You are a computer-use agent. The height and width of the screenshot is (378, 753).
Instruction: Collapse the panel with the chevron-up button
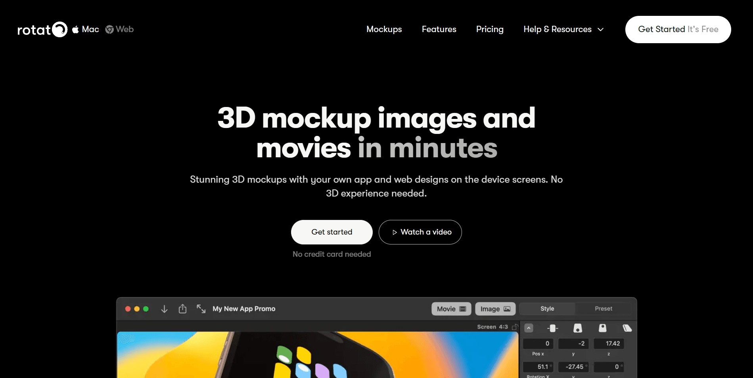tap(529, 328)
